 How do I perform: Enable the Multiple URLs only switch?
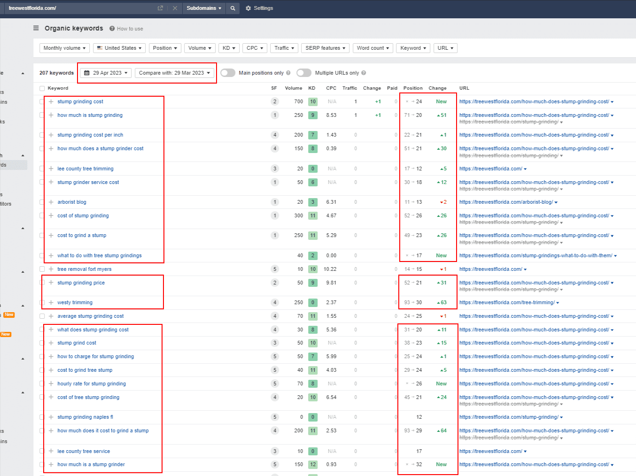click(304, 73)
